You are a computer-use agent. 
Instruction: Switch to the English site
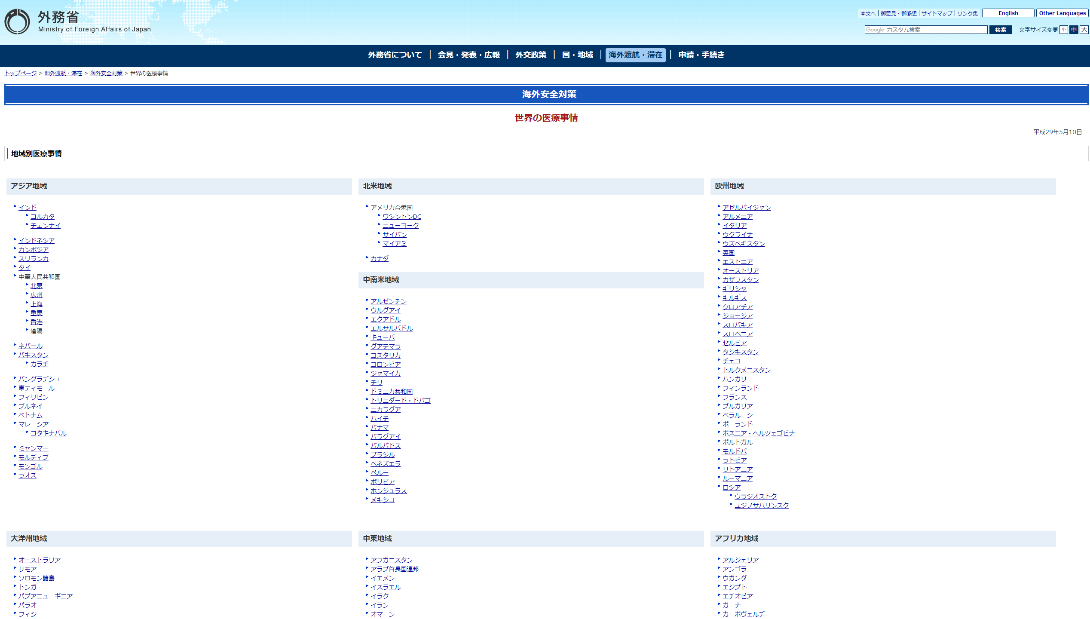(x=1007, y=13)
